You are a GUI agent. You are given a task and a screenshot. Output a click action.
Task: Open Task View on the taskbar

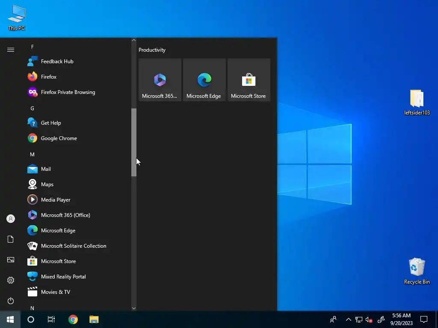pyautogui.click(x=51, y=319)
